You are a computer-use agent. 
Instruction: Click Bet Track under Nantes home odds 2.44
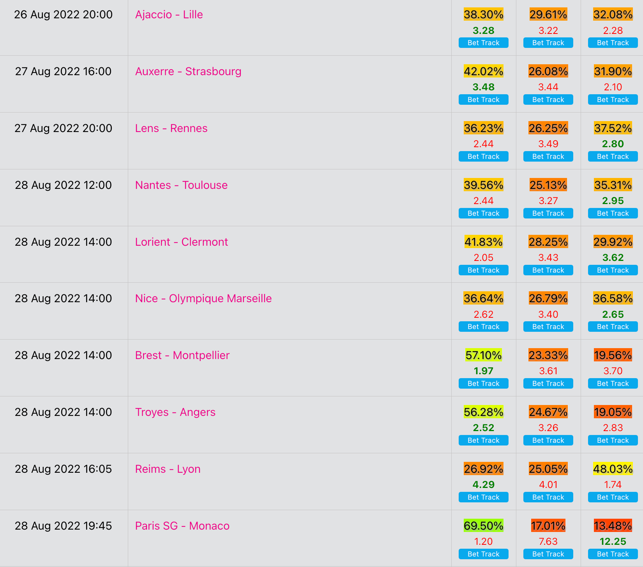[484, 213]
